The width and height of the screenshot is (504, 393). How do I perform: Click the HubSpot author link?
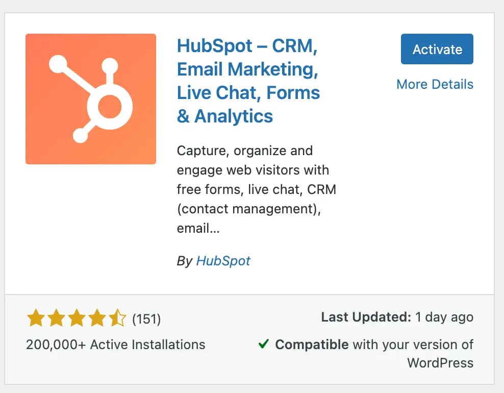(223, 261)
